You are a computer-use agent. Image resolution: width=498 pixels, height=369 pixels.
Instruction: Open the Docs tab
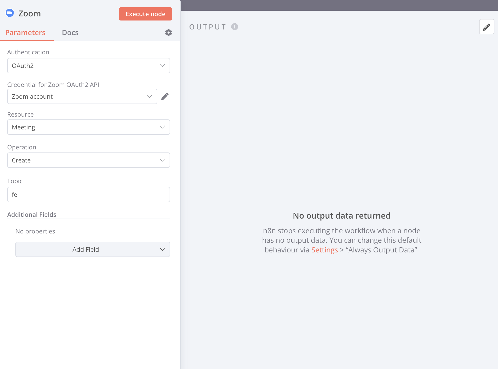pyautogui.click(x=70, y=33)
